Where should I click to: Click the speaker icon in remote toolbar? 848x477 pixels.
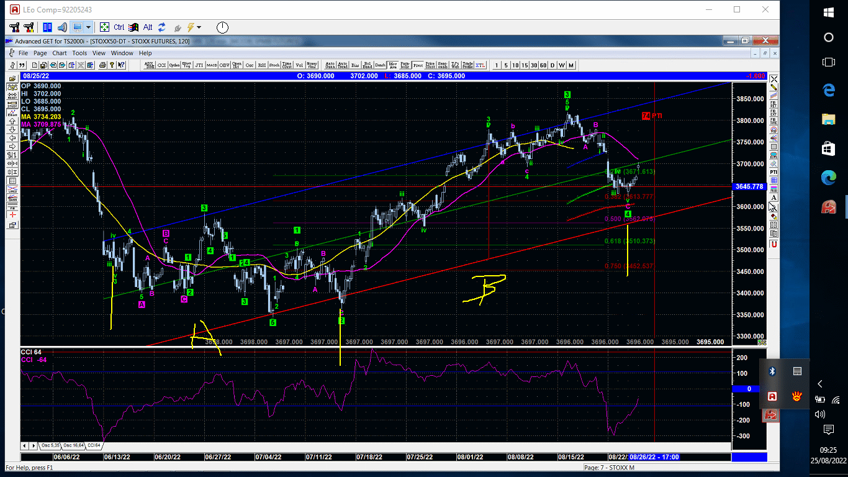(x=62, y=27)
